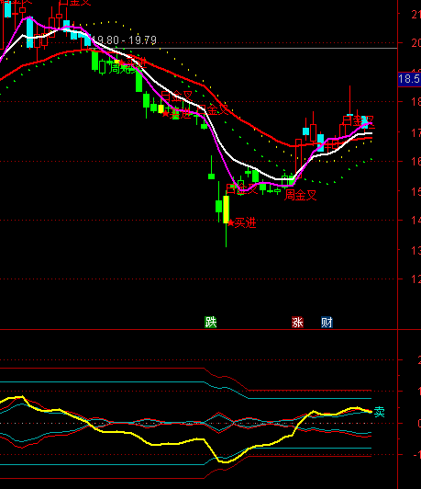Click the red 涨 marker icon
This screenshot has height=489, width=421.
point(297,322)
